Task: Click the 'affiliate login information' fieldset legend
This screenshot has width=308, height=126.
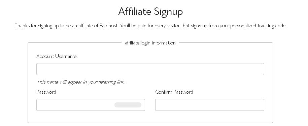Action: (150, 43)
